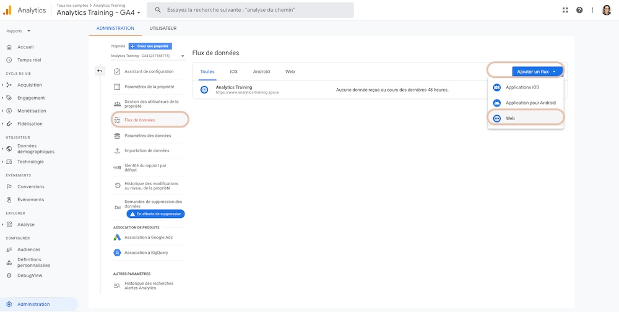Select the Toutes streams tab
The height and width of the screenshot is (312, 619).
coord(207,72)
